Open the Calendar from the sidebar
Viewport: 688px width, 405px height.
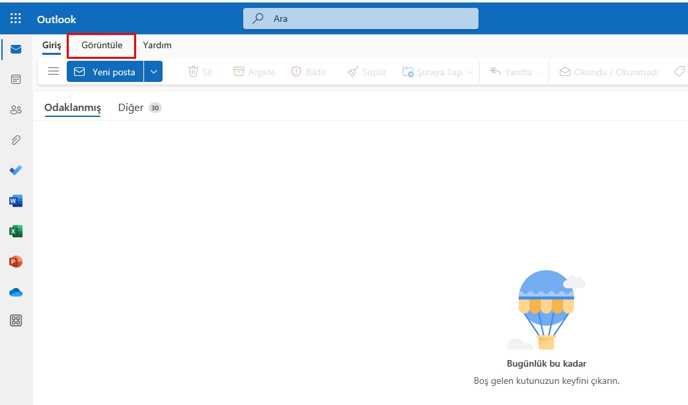(16, 79)
